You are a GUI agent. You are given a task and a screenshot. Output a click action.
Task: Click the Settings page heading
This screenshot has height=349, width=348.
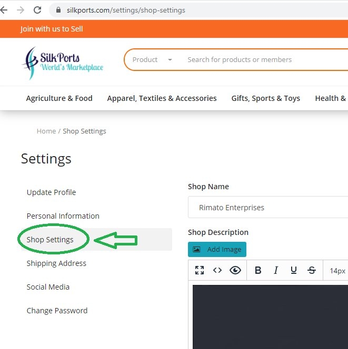click(x=46, y=159)
